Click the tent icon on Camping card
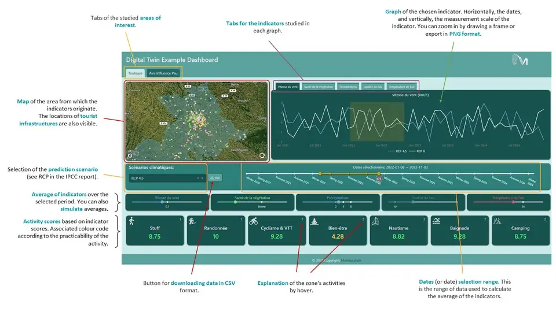 click(497, 221)
